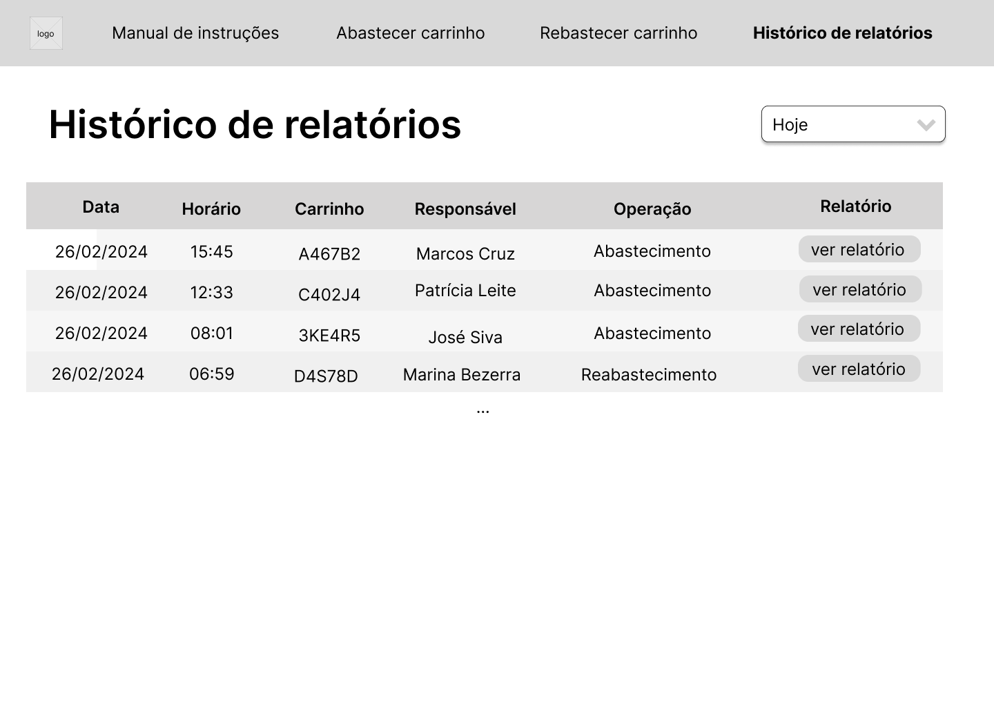Click the Relatório column header
The width and height of the screenshot is (994, 707).
[x=856, y=206]
